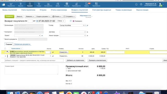
Task: Click Разместить link in row 1902636
Action: (x=63, y=56)
